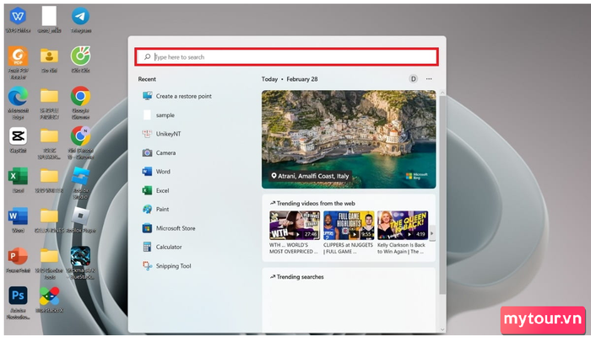The width and height of the screenshot is (591, 341).
Task: Open the D account profile button
Action: click(x=413, y=79)
